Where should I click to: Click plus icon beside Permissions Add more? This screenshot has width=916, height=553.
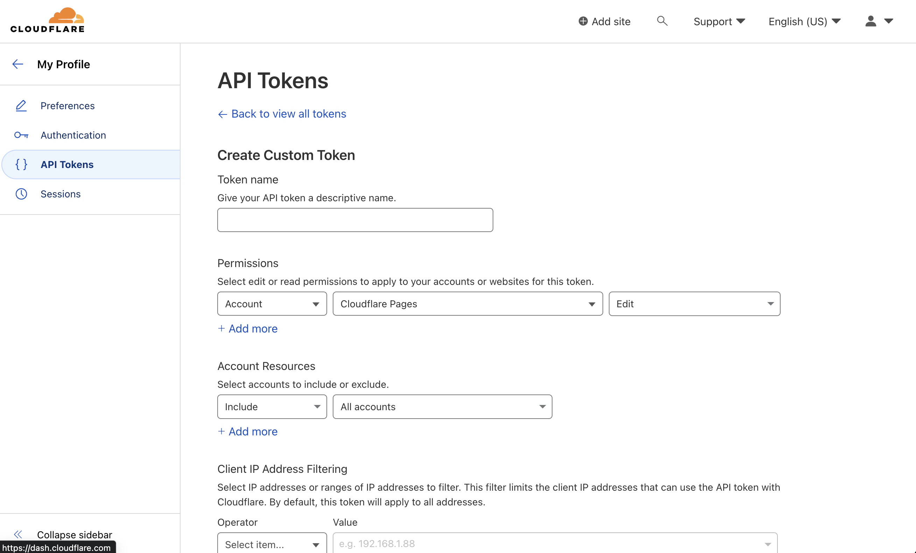coord(221,328)
